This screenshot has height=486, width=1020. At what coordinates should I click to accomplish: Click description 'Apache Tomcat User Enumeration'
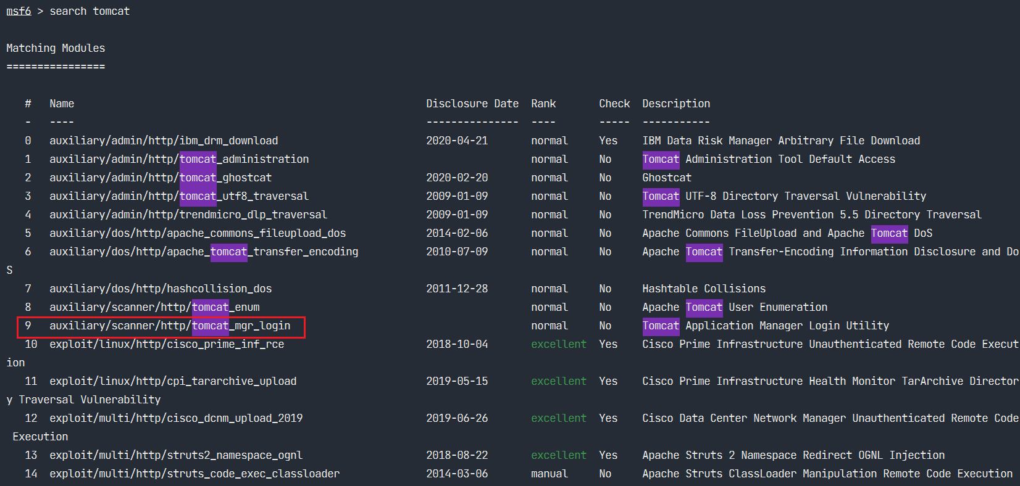(735, 307)
